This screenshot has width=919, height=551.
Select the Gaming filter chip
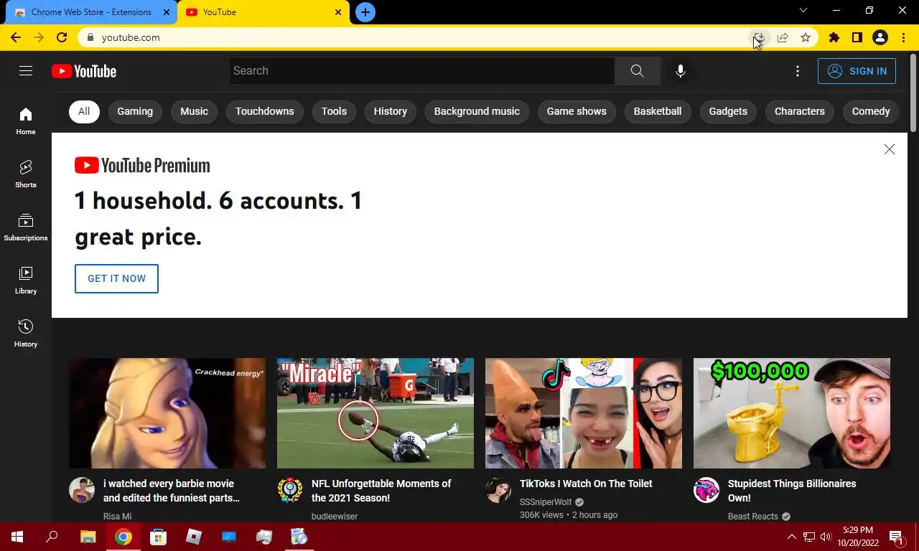point(135,111)
